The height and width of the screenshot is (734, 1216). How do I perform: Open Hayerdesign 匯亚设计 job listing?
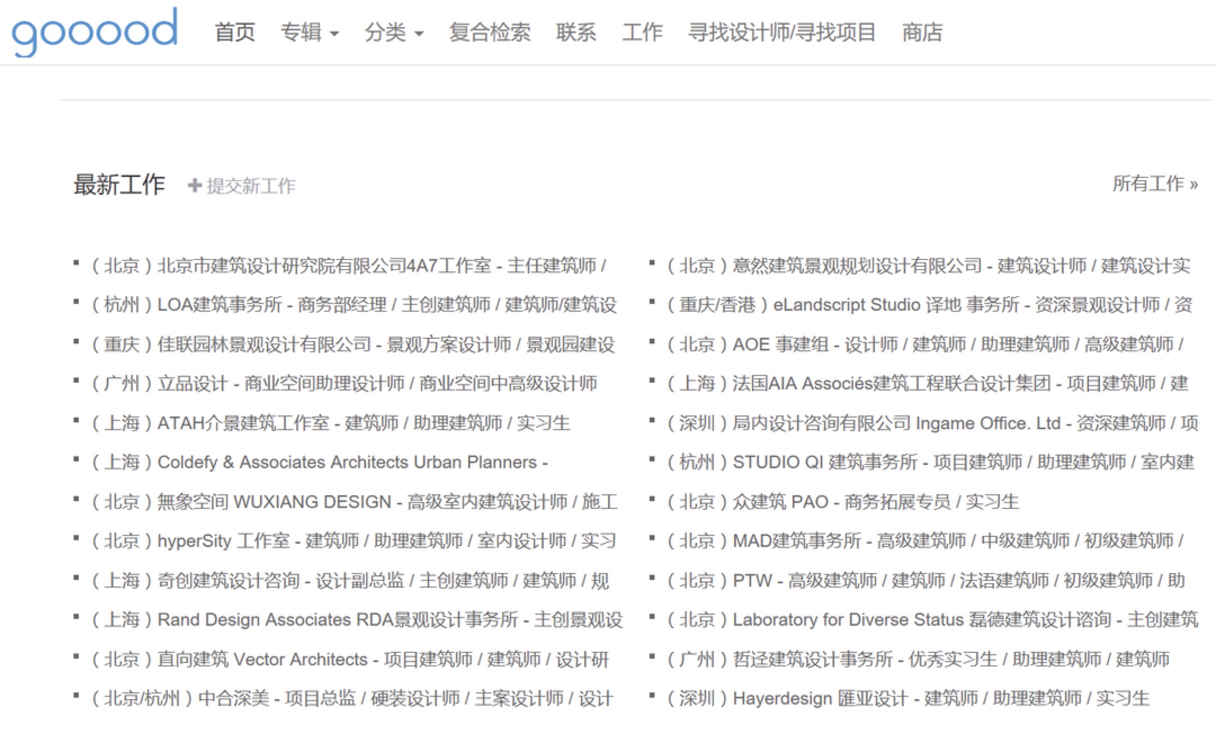pyautogui.click(x=907, y=699)
